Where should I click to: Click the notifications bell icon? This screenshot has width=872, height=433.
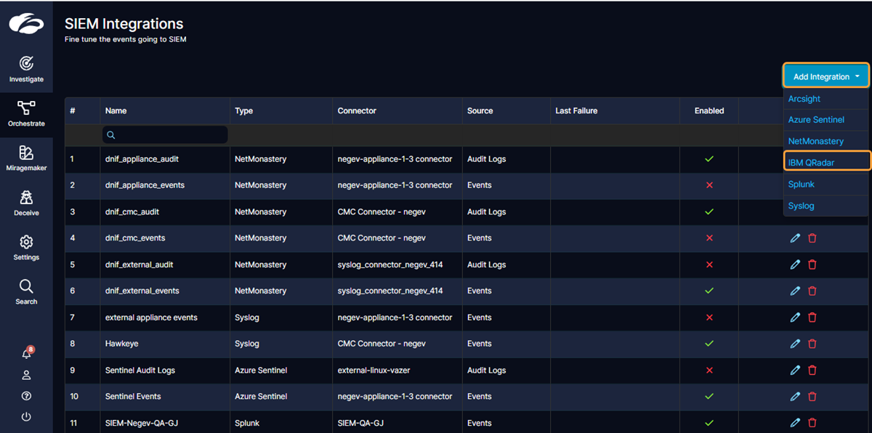[x=26, y=354]
